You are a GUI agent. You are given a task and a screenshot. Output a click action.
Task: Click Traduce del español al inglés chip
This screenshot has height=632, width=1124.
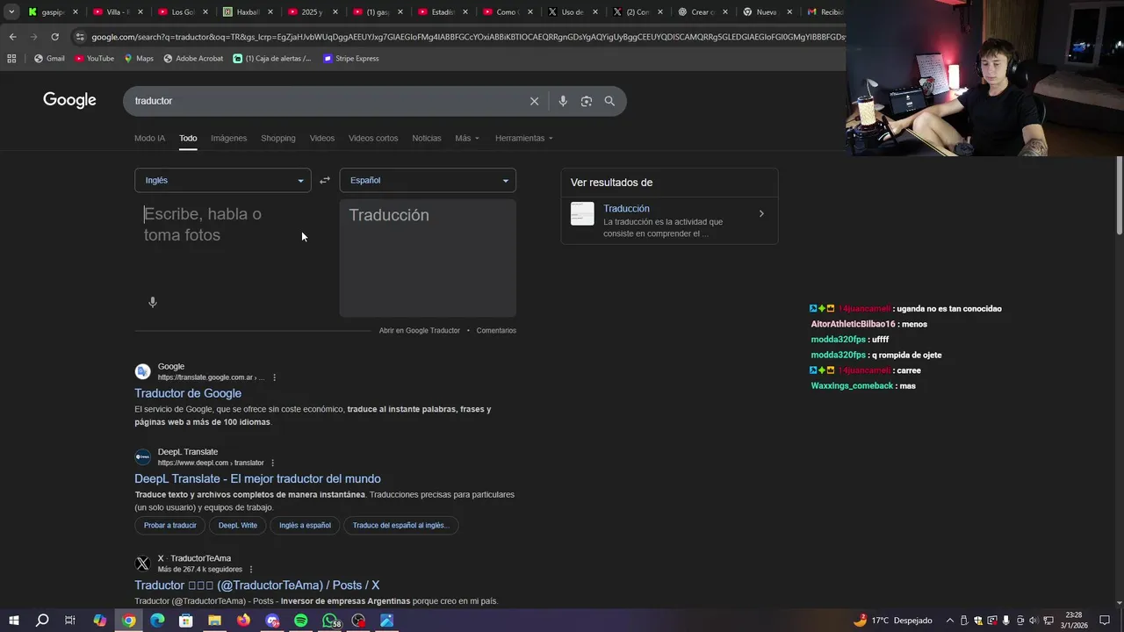point(400,525)
